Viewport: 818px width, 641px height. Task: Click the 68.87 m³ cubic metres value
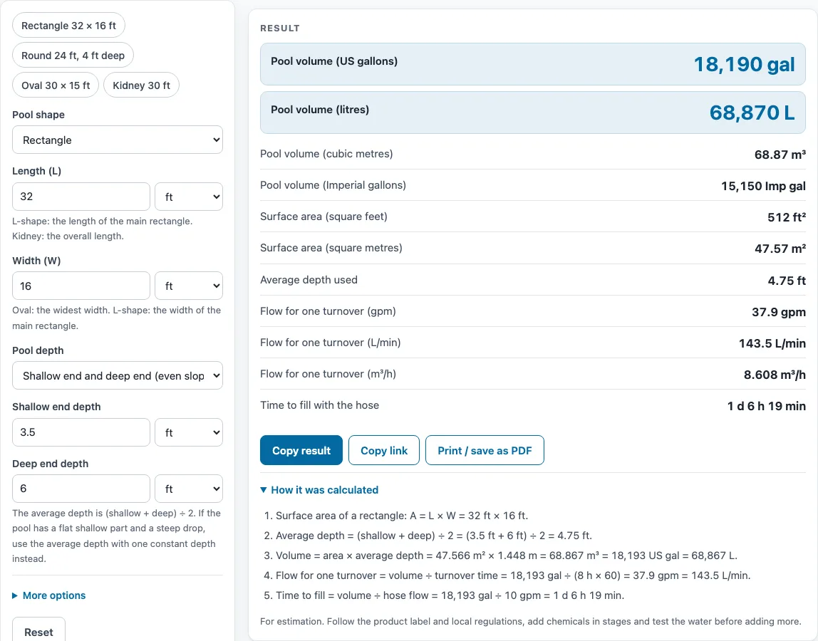click(x=780, y=155)
